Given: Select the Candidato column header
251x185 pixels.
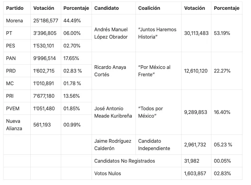Looking at the screenshot, I should [x=106, y=8].
